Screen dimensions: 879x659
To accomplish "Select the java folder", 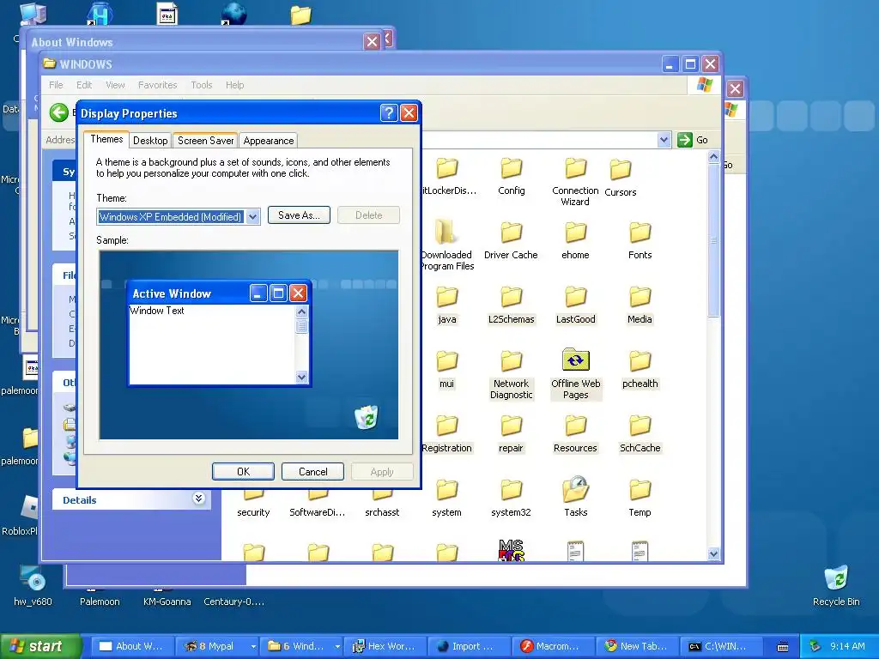I will pyautogui.click(x=446, y=305).
